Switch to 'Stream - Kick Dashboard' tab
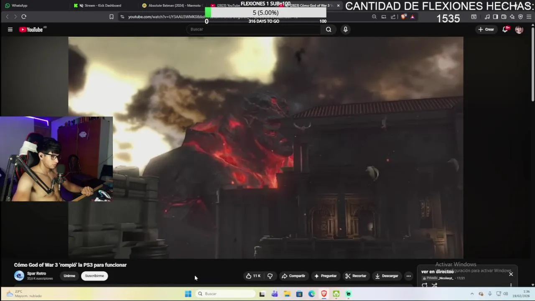This screenshot has width=535, height=301. click(102, 5)
